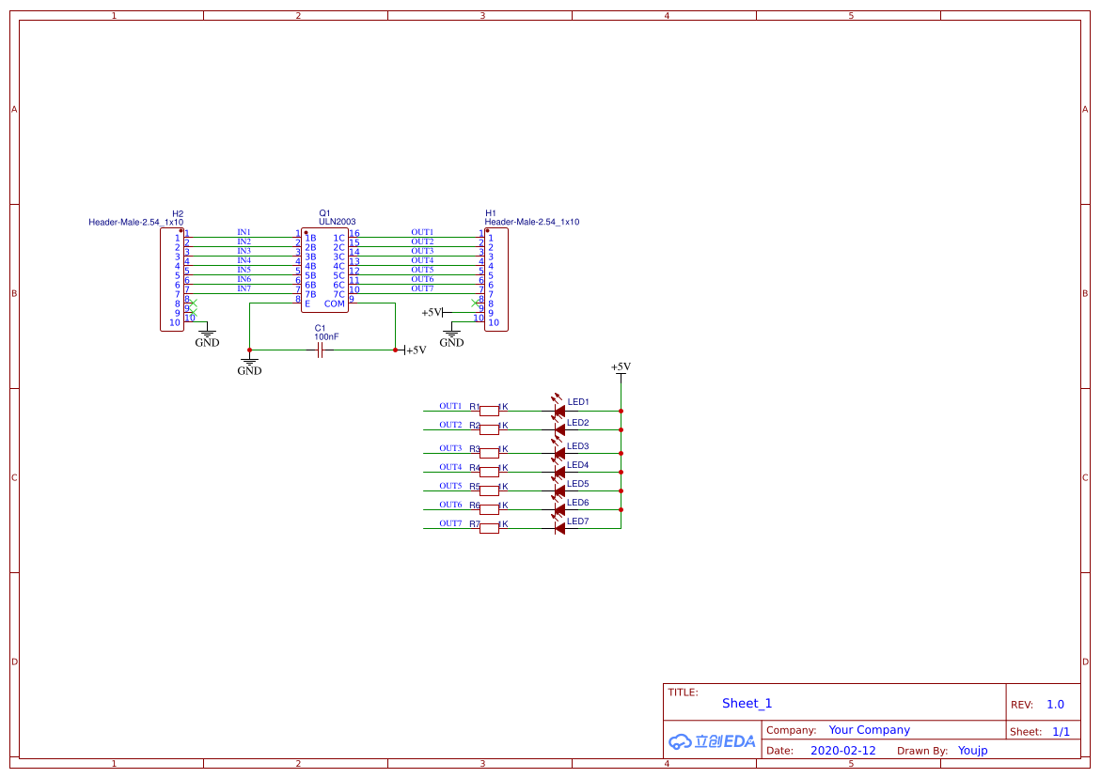Viewport: 1101px width, 778px height.
Task: Click the OUT7 net label on ULN2003 output wire
Action: tap(423, 288)
